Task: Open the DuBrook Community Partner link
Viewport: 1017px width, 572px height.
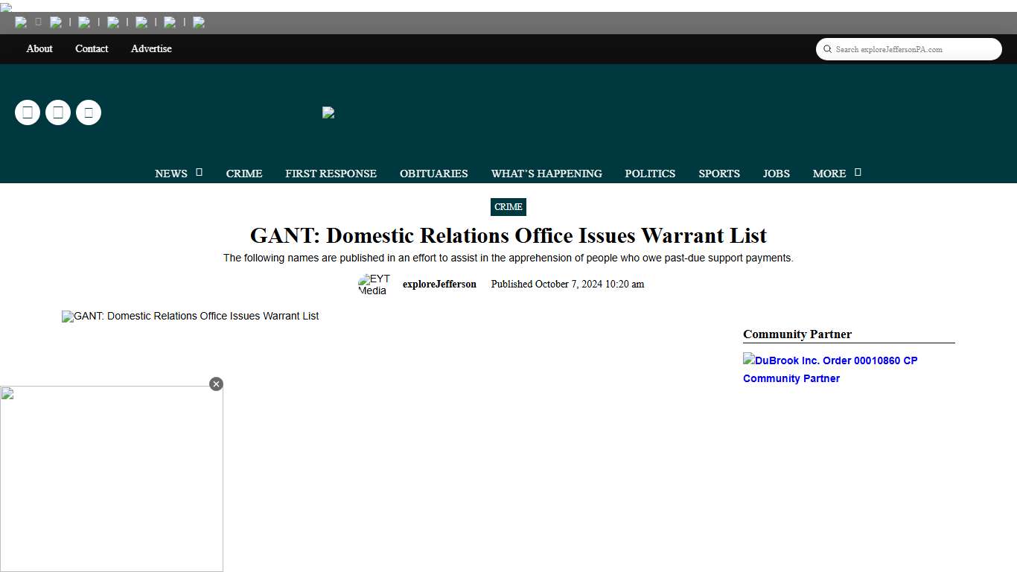Action: [x=830, y=369]
